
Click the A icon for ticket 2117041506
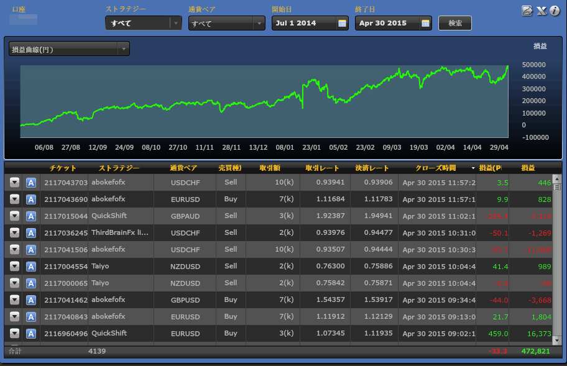[31, 250]
